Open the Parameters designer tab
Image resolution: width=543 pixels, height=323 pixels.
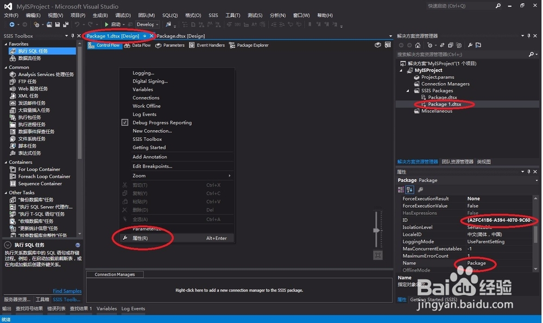point(169,45)
